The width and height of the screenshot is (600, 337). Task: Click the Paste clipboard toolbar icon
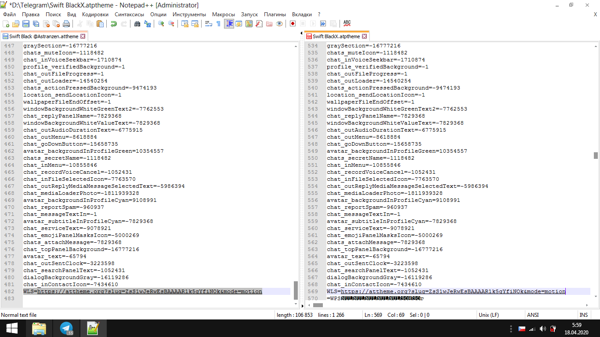pos(100,24)
